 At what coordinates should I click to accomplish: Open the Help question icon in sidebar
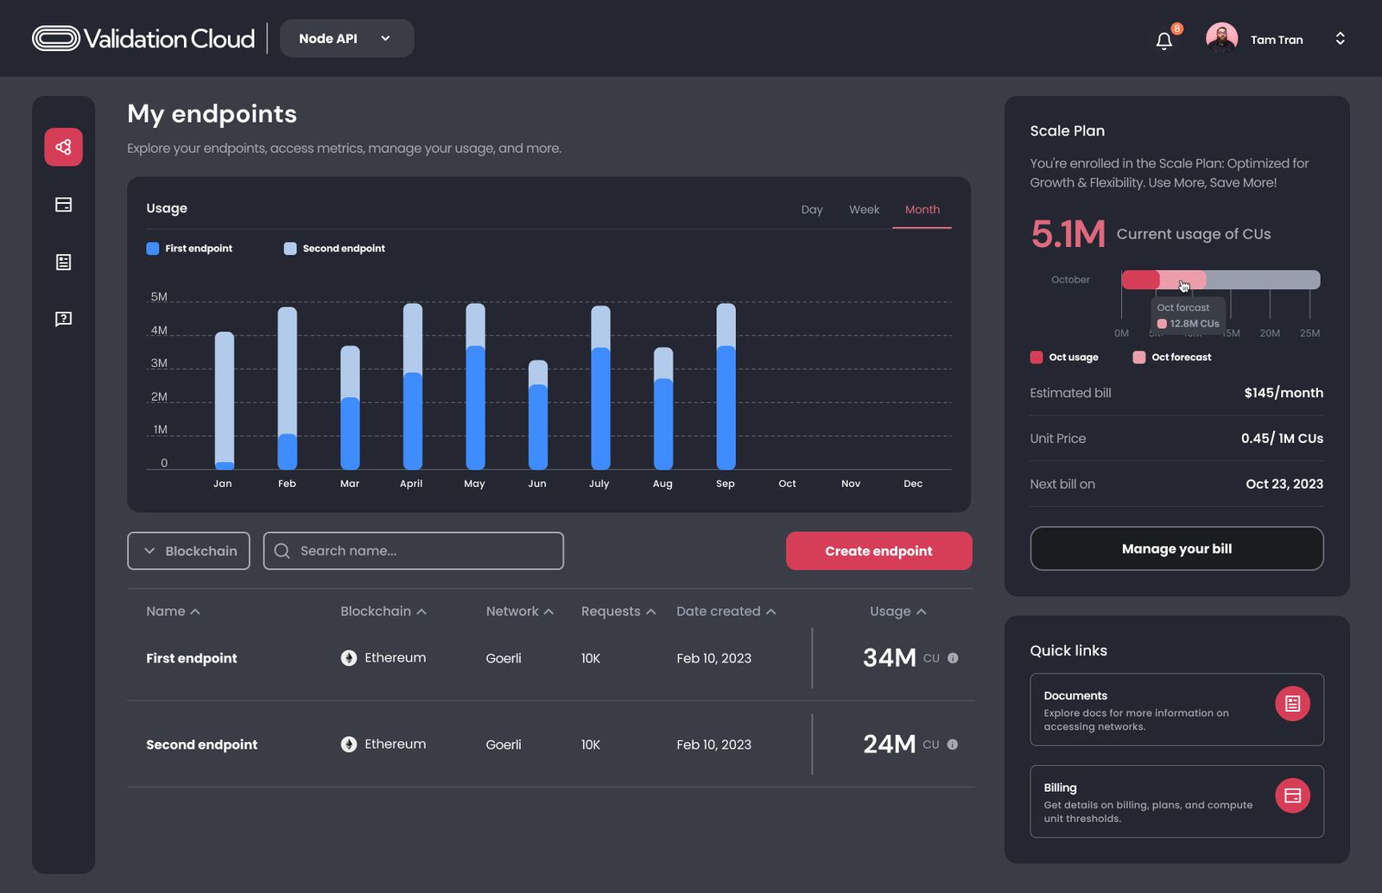click(x=62, y=319)
